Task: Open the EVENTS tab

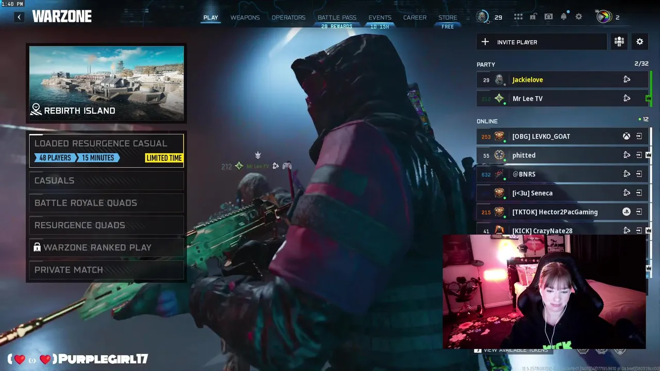Action: [x=380, y=18]
